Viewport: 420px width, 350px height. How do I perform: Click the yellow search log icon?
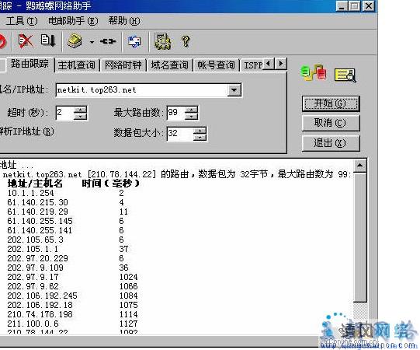tap(345, 75)
